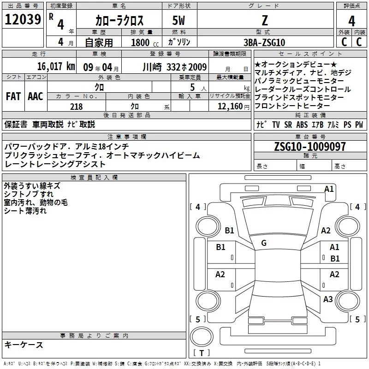Select クロ under the 外装色 header
This screenshot has height=369, width=369.
pos(99,87)
